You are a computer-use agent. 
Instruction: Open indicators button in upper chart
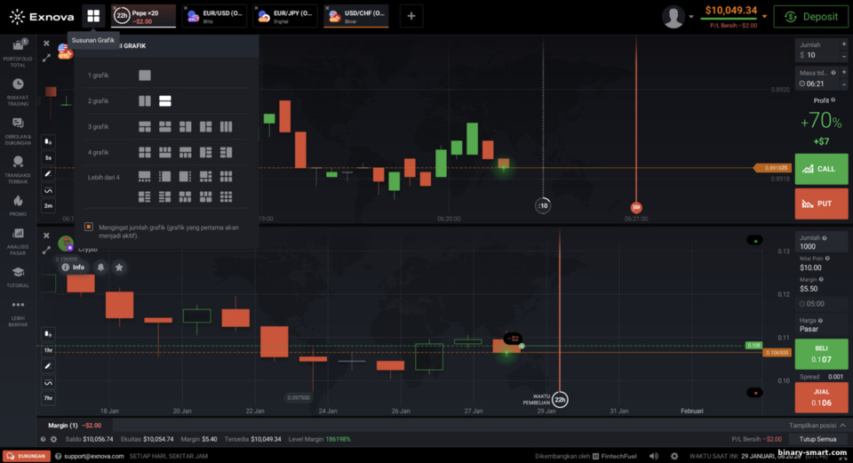48,190
